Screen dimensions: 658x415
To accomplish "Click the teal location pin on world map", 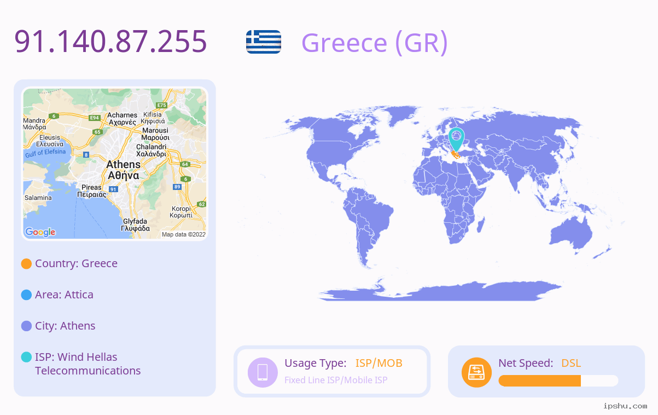I will [x=456, y=140].
